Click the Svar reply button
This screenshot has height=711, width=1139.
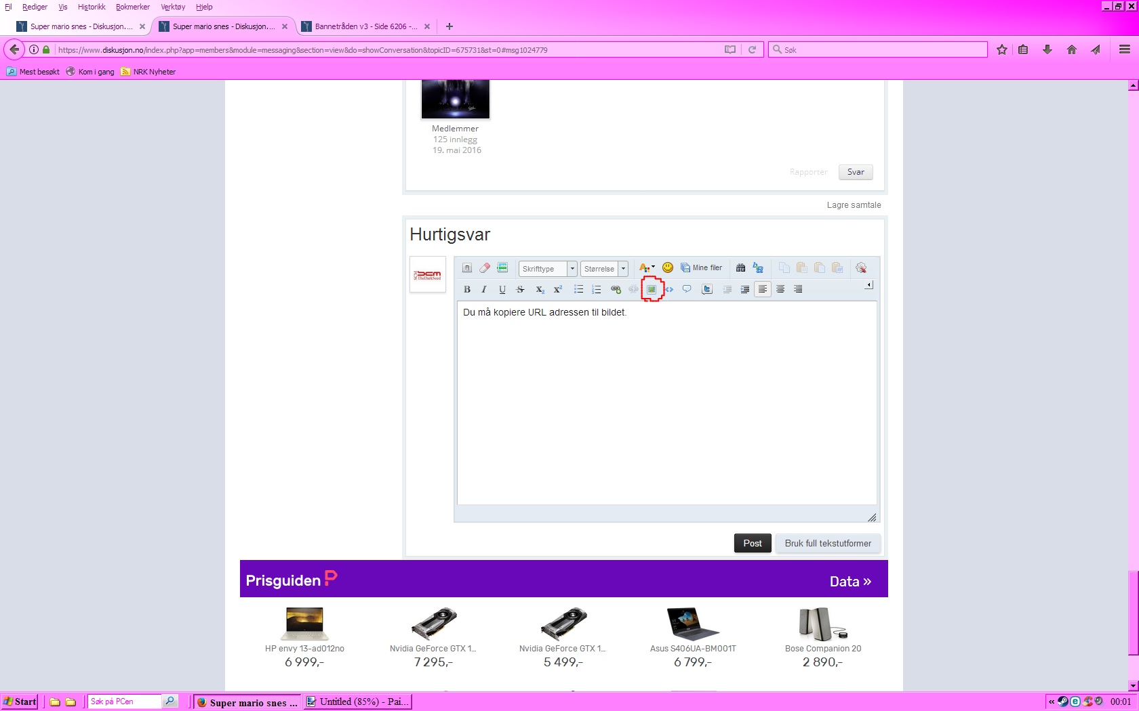point(856,172)
